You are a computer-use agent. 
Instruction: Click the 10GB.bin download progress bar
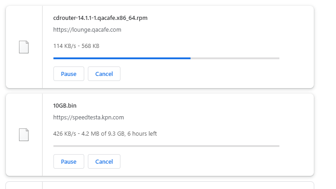[x=166, y=146]
